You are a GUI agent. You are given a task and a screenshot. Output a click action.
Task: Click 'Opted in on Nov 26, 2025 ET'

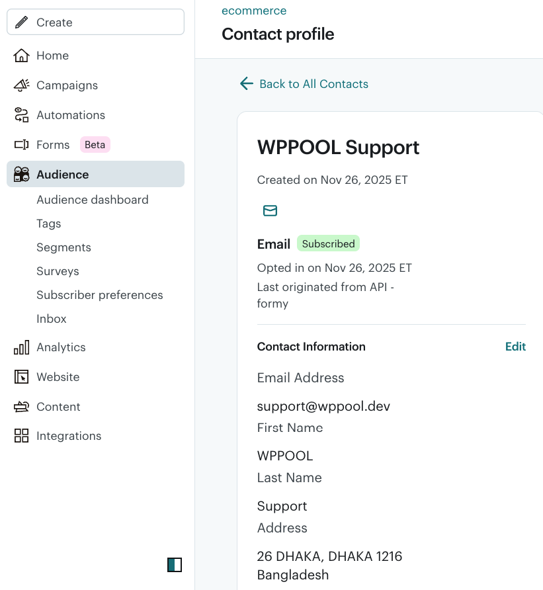tap(335, 268)
